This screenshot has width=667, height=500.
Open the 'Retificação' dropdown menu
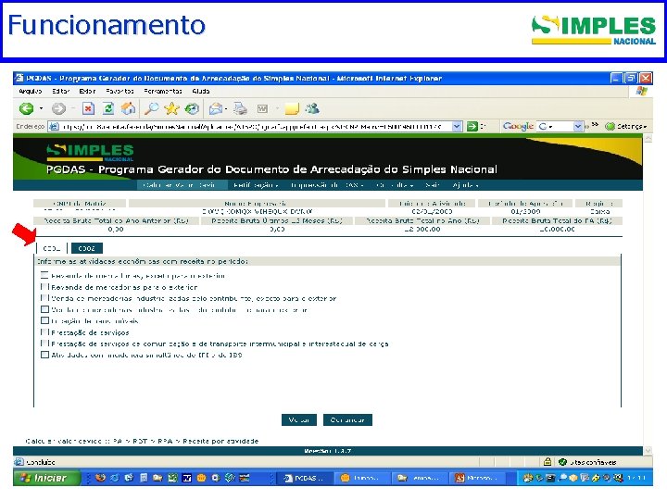tap(256, 185)
